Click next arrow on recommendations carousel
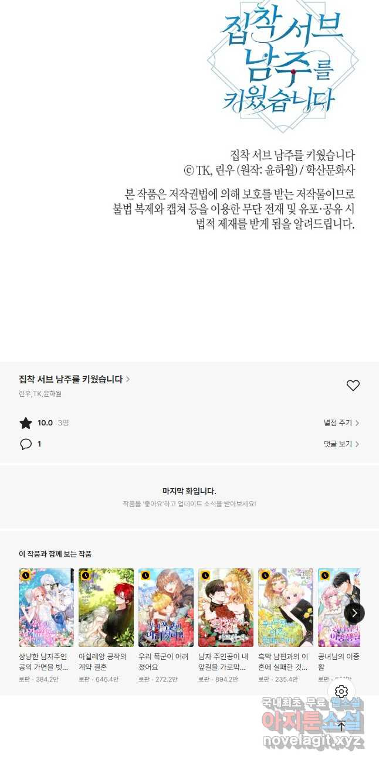379x763 pixels. [354, 613]
